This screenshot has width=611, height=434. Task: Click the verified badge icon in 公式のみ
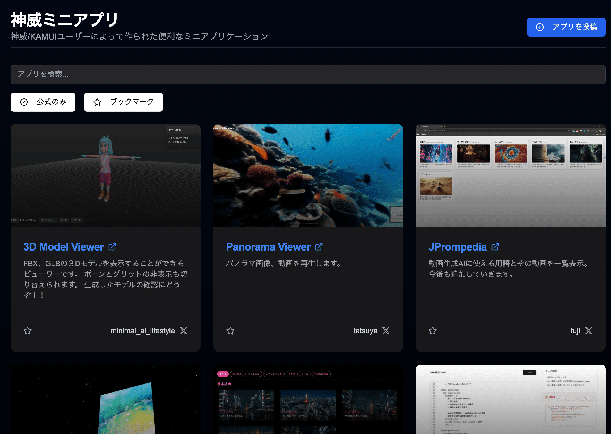tap(24, 102)
